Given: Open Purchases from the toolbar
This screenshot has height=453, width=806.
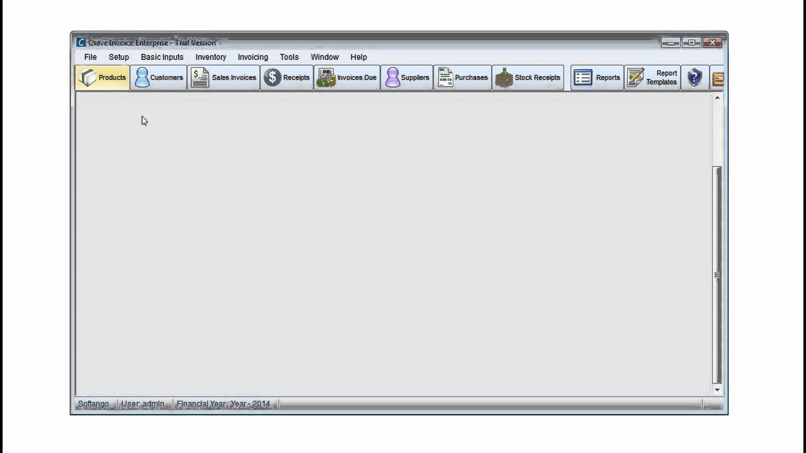Looking at the screenshot, I should pos(463,77).
